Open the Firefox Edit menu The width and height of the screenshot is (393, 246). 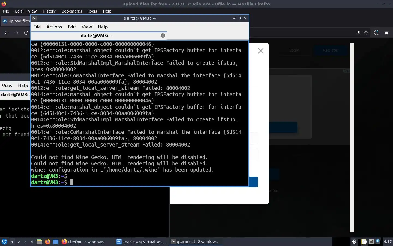pos(19,11)
